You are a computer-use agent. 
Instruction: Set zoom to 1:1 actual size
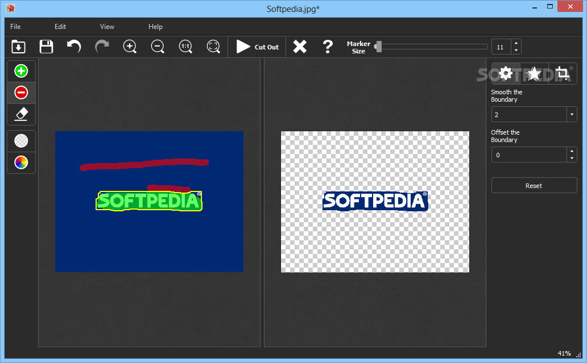[x=185, y=47]
